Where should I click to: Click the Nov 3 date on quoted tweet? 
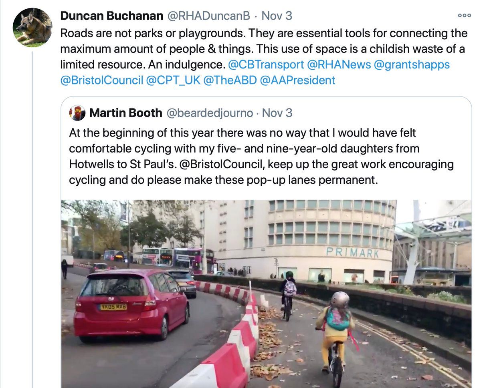(x=277, y=113)
